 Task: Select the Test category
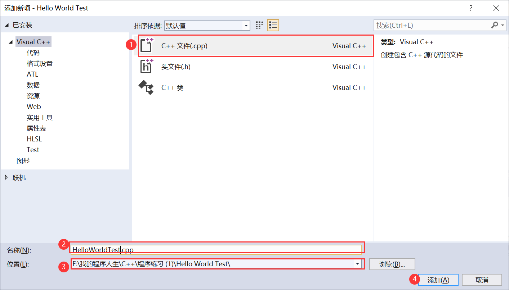(x=33, y=150)
